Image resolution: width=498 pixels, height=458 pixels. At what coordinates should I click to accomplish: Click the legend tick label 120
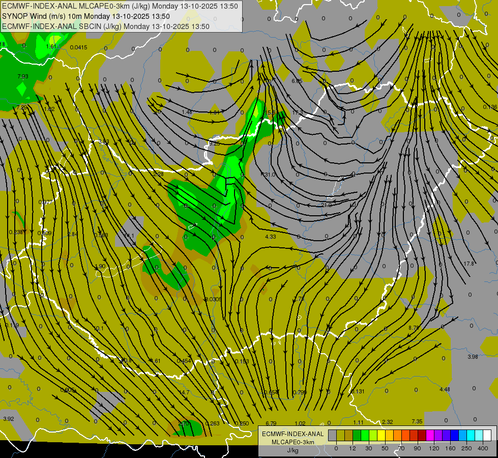pos(434,448)
